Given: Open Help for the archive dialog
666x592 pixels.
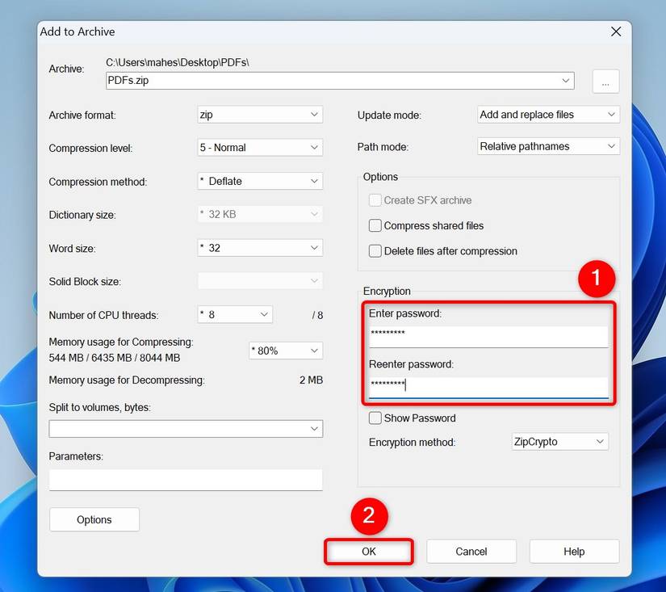Looking at the screenshot, I should pyautogui.click(x=574, y=552).
